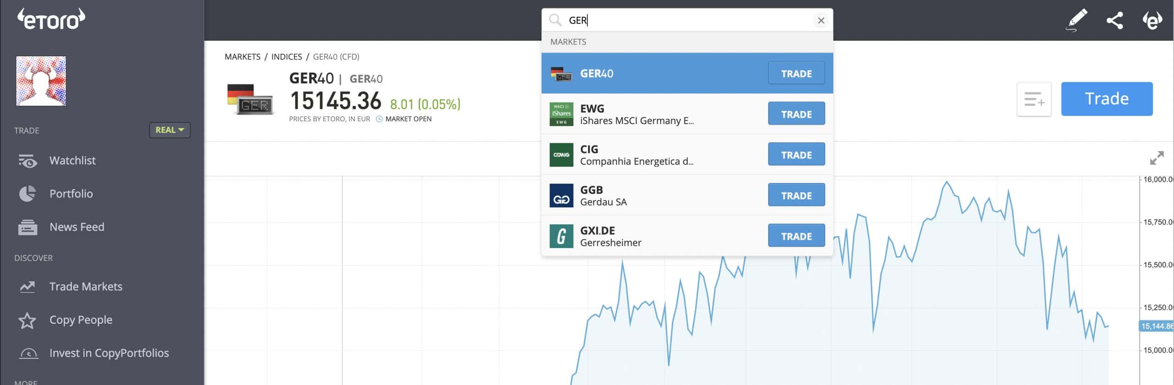
Task: Click the search magnifier icon
Action: [x=555, y=20]
